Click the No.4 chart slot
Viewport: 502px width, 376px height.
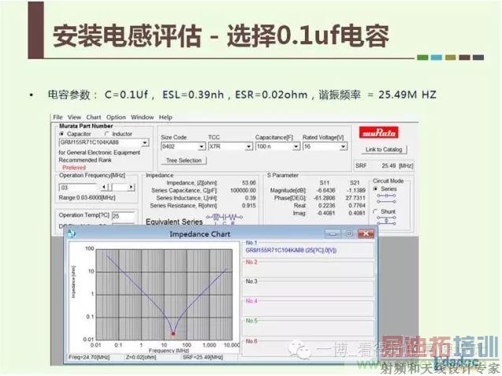(x=307, y=307)
